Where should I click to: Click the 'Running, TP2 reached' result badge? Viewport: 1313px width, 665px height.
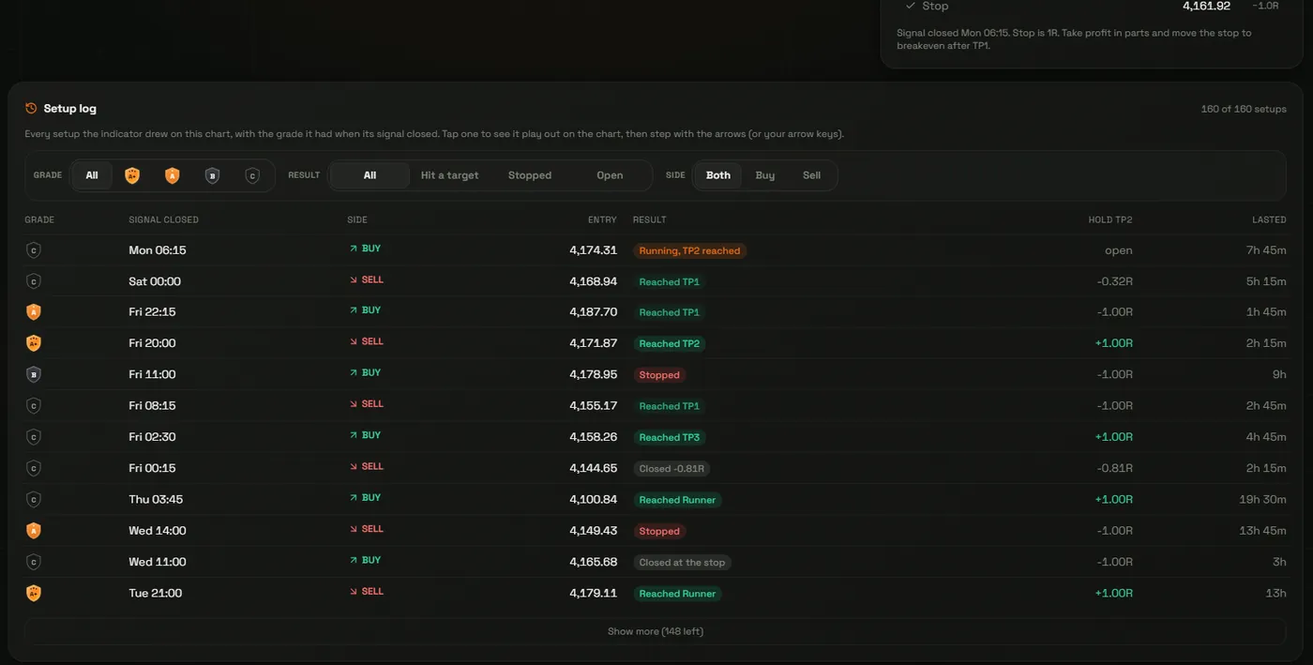pyautogui.click(x=689, y=250)
